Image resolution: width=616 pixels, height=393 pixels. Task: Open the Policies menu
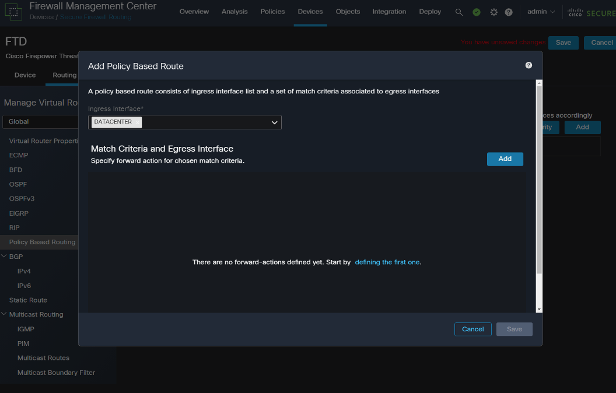tap(272, 12)
